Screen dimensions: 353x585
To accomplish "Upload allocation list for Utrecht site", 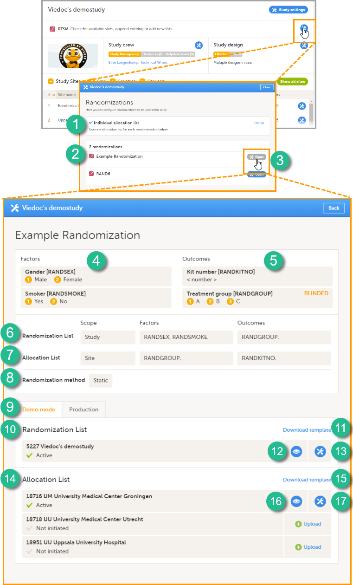I will [308, 524].
